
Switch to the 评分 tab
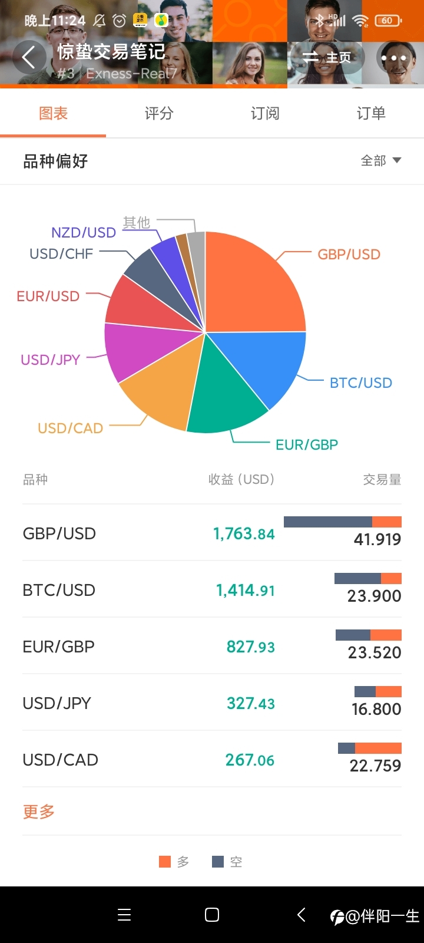point(159,113)
